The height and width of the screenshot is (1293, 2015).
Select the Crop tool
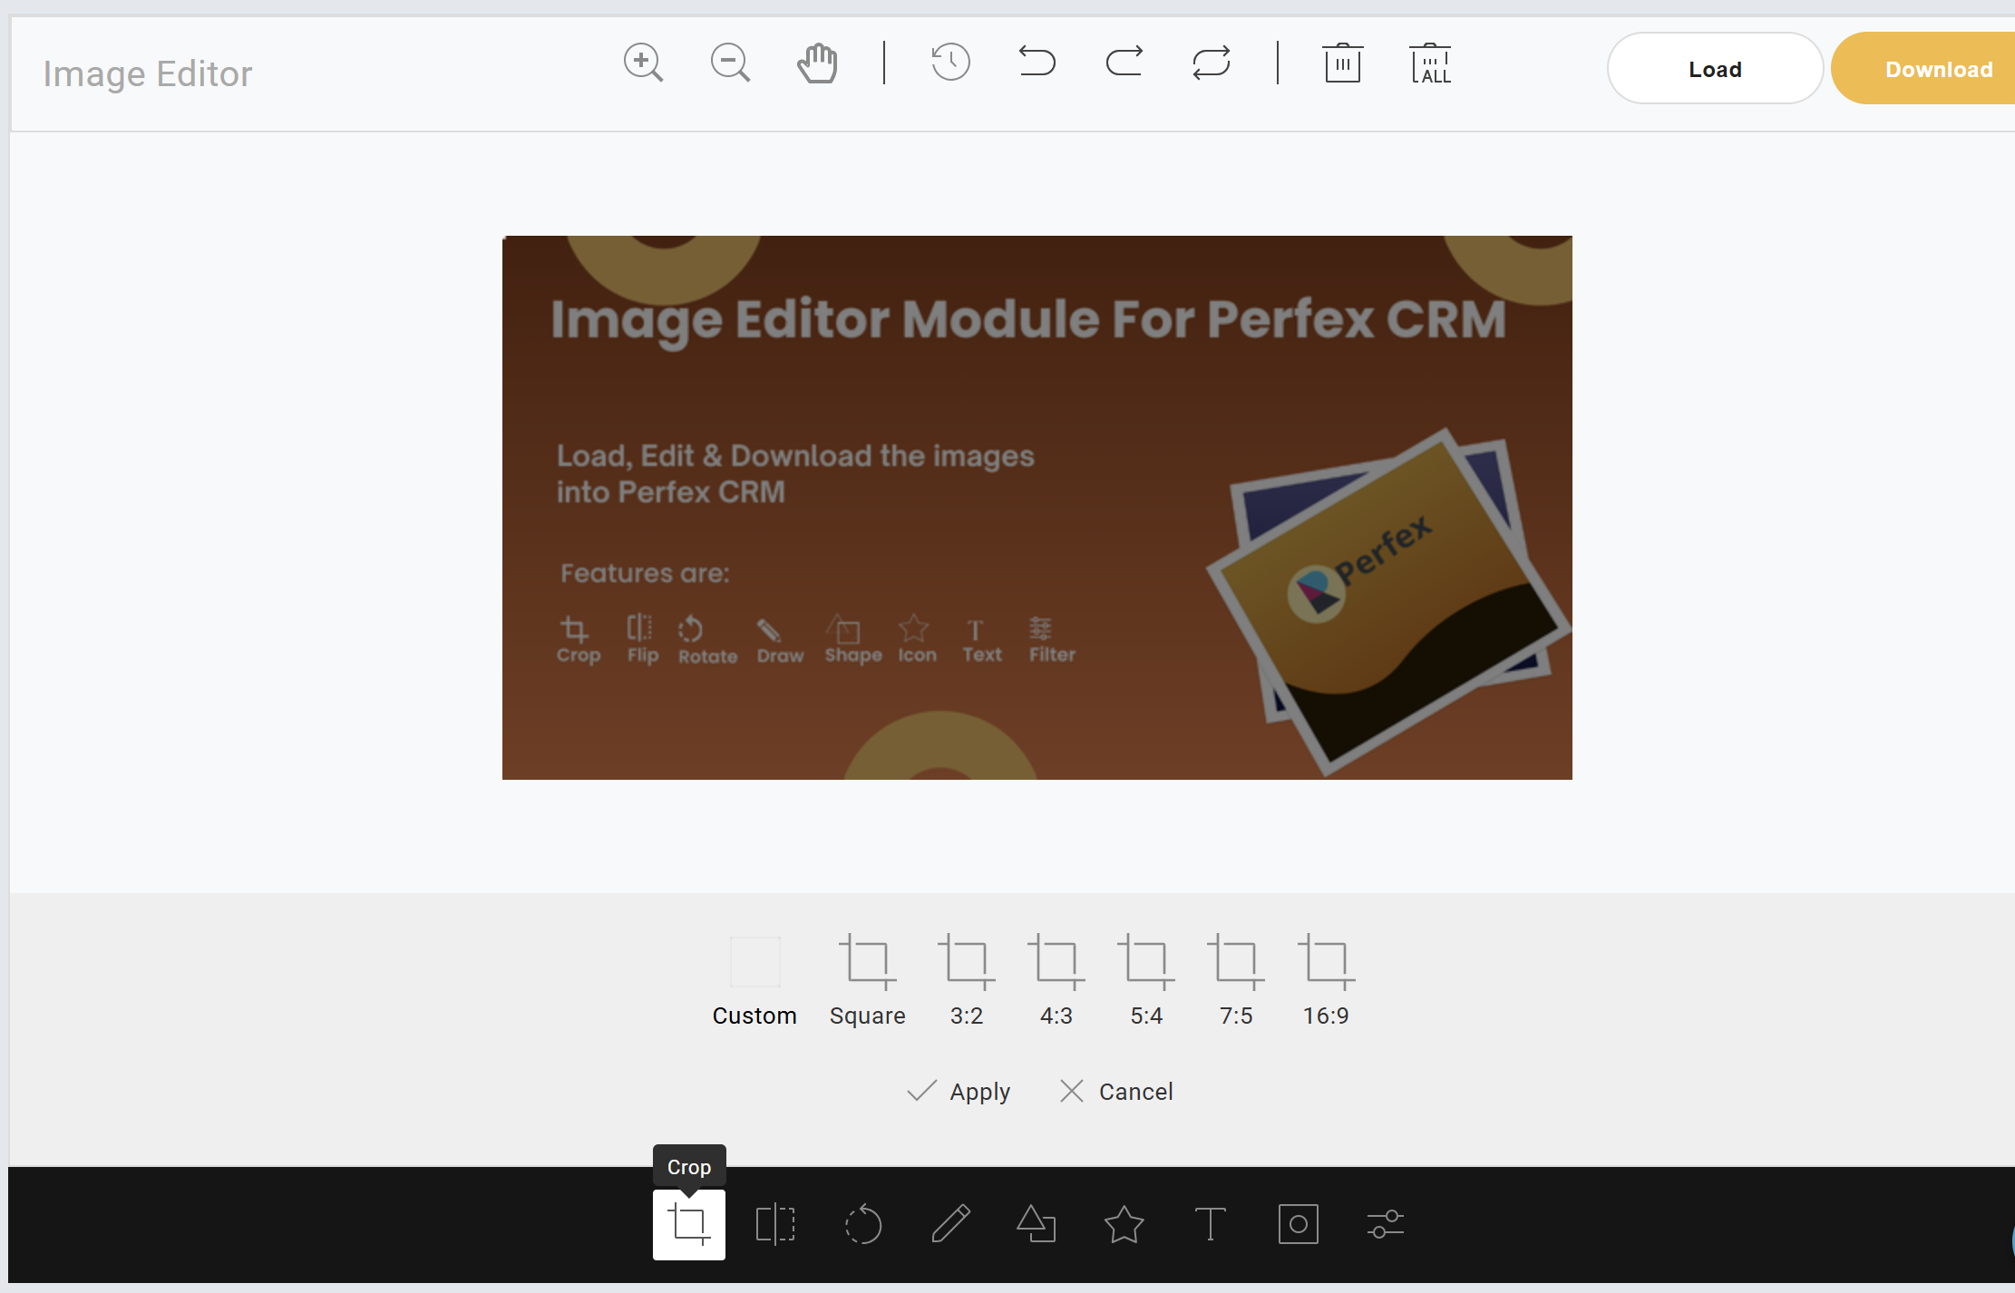click(x=688, y=1224)
